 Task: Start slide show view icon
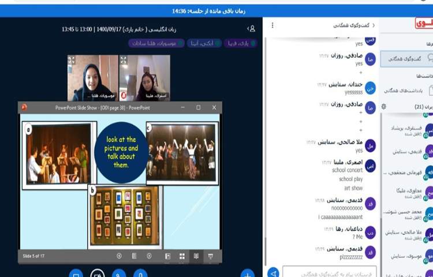pos(211,256)
